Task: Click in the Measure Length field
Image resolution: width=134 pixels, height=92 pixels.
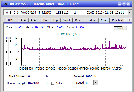Action: pos(36,83)
